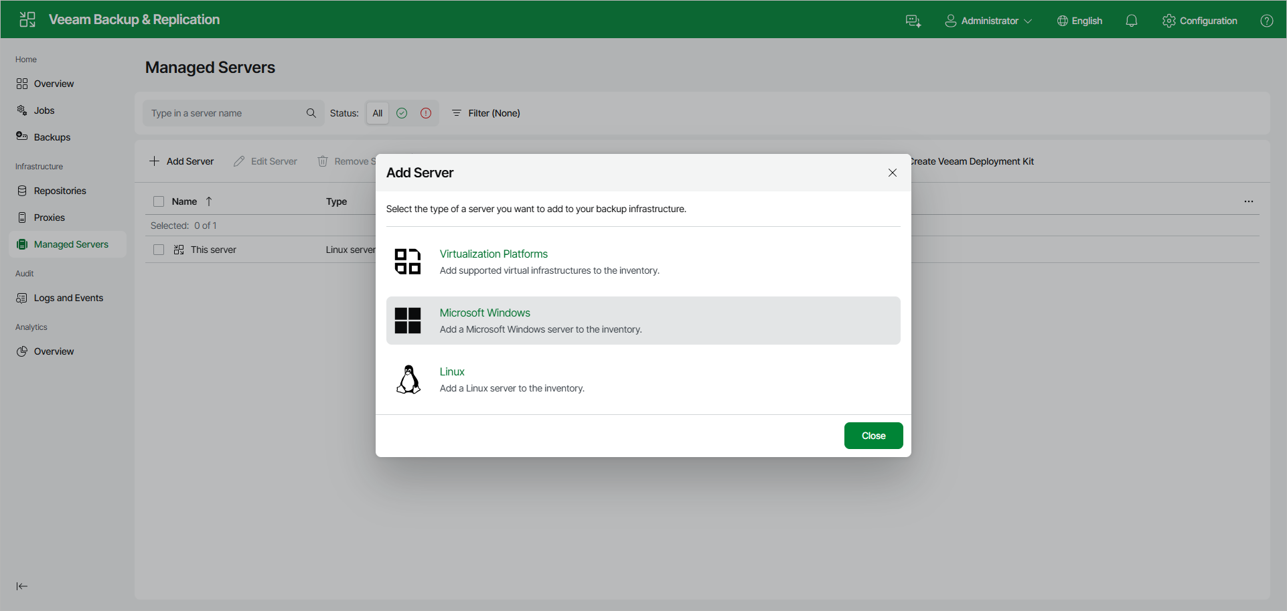Click the Backups icon in sidebar
The image size is (1287, 611).
pyautogui.click(x=22, y=137)
